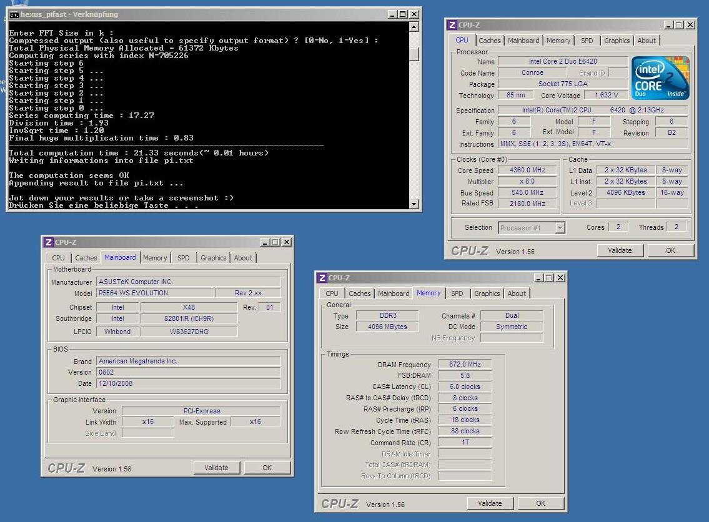Select Mainboard tab in Memory CPU-Z window
709x522 pixels.
pyautogui.click(x=394, y=293)
